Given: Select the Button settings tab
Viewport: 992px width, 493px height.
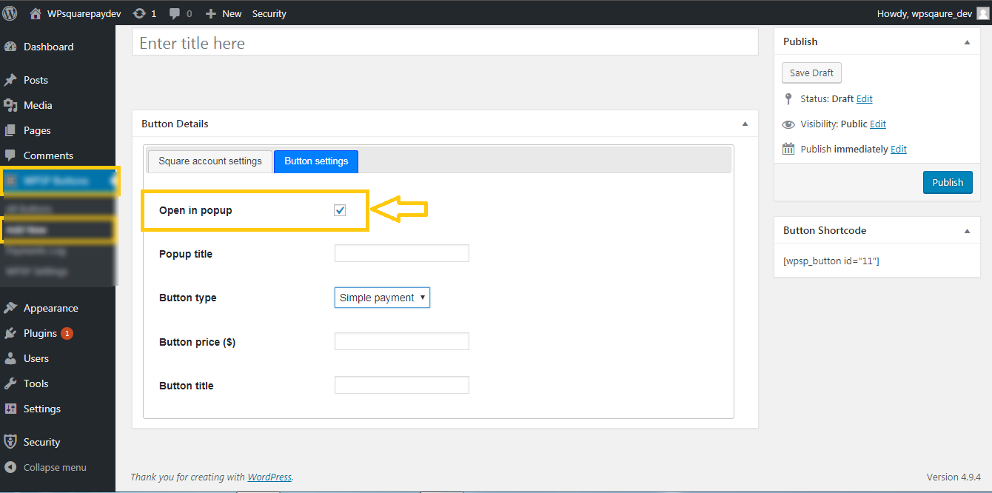Looking at the screenshot, I should (316, 161).
